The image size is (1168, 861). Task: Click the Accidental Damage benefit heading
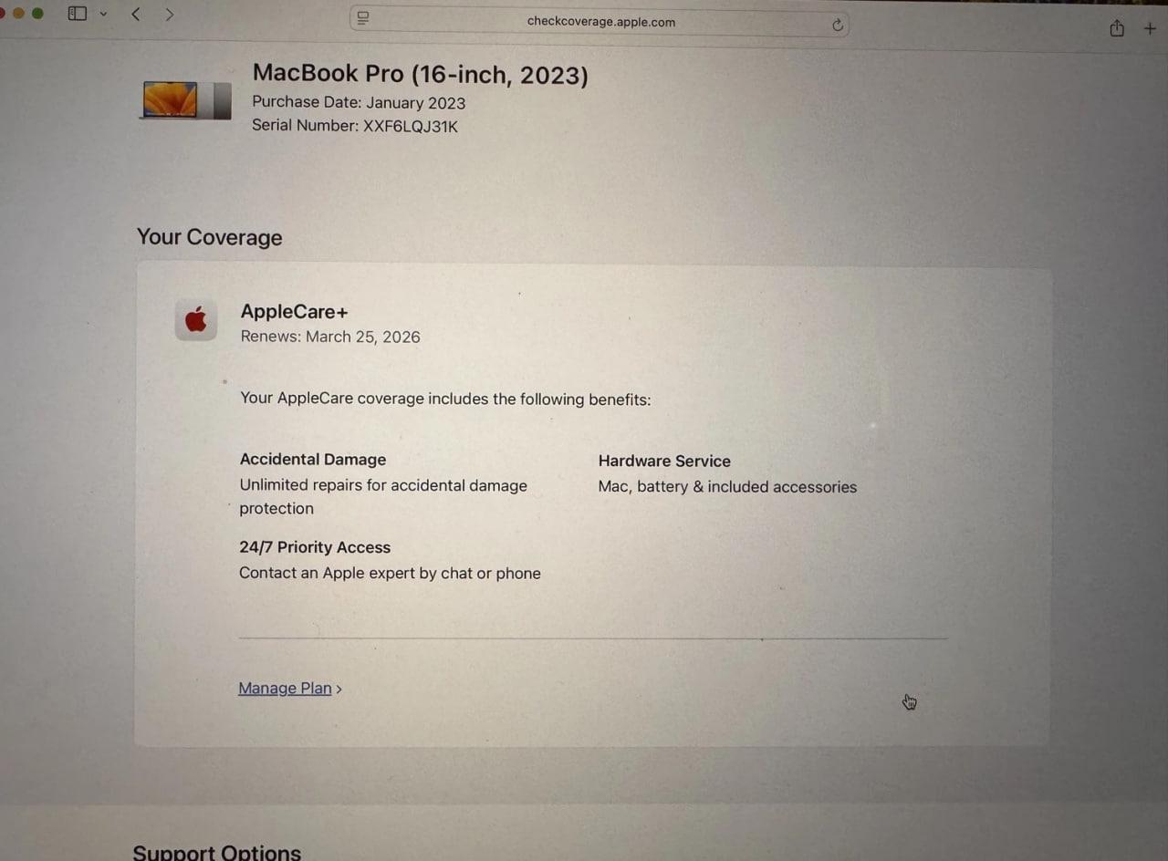(313, 460)
